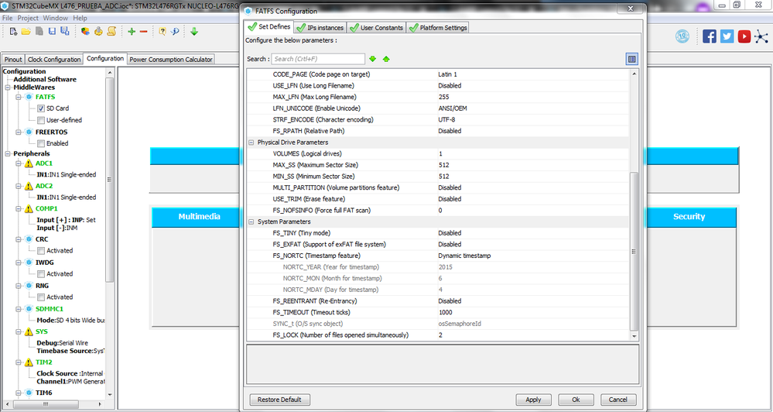773x412 pixels.
Task: Open the FS_NORTC Dynamic timestamp value dropdown
Action: point(532,256)
